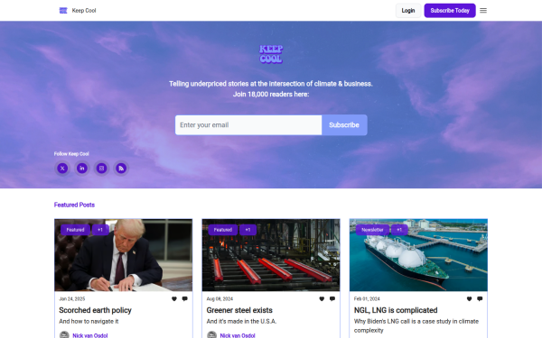Click +1 tag on Scorched earth post
542x338 pixels.
[x=100, y=230]
